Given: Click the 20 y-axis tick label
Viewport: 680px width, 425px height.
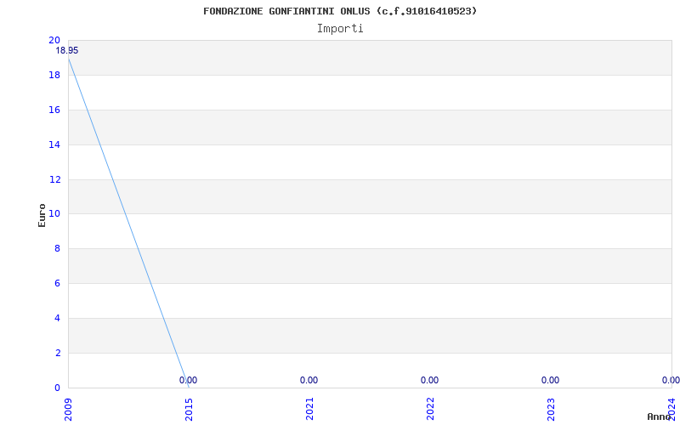Looking at the screenshot, I should (54, 40).
